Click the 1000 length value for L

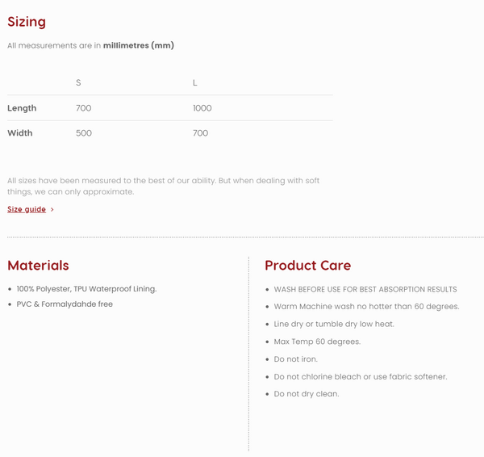click(202, 108)
